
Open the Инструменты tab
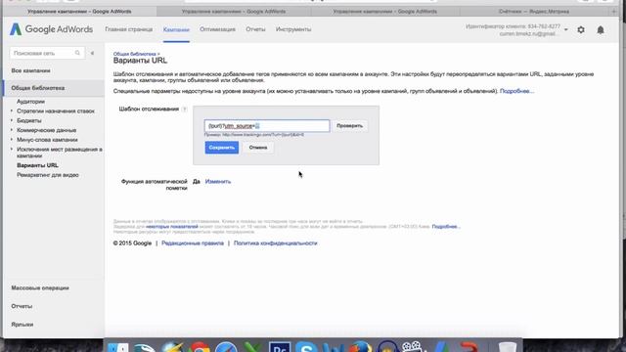[x=293, y=29]
